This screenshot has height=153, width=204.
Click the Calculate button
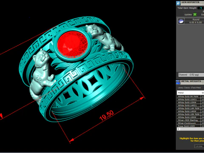coord(199,146)
